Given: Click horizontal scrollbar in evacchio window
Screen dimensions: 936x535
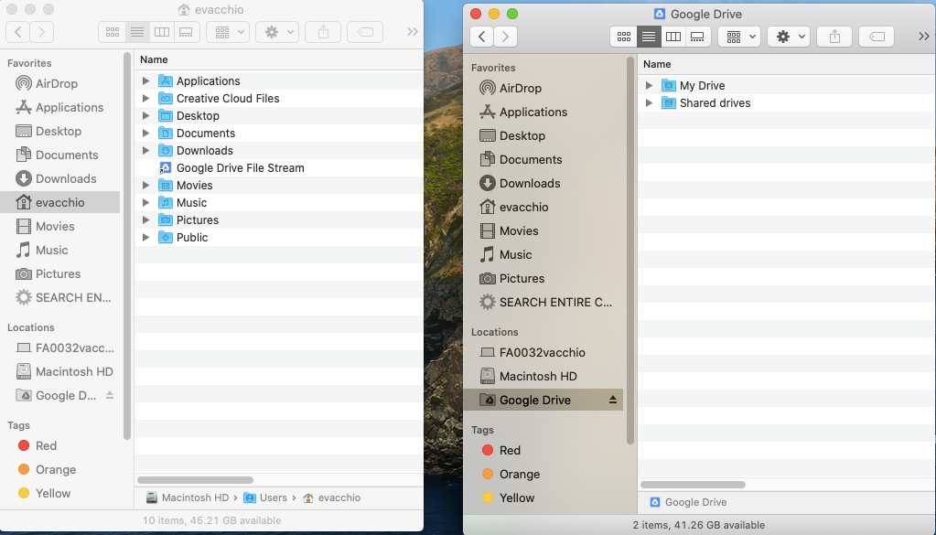Looking at the screenshot, I should (x=195, y=480).
